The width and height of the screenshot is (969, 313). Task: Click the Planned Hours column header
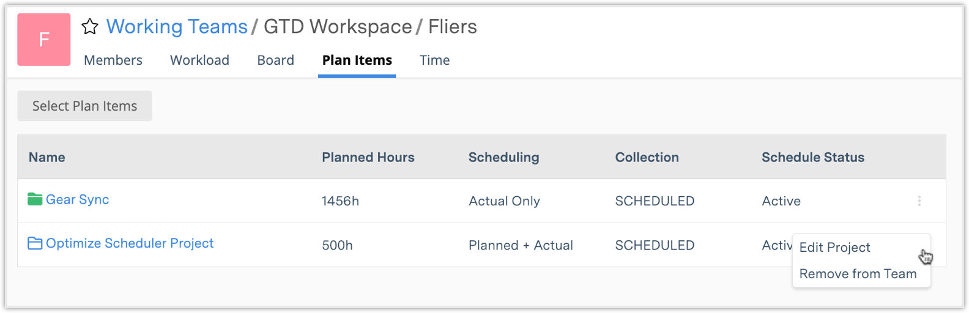[368, 158]
